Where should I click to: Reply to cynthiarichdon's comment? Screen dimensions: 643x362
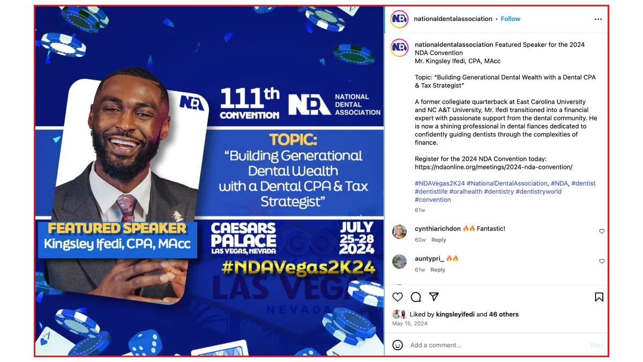point(439,240)
